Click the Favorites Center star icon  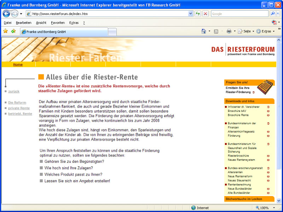[6, 31]
